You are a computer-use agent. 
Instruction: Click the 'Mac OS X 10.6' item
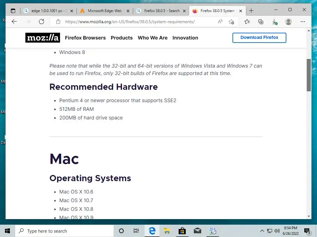click(x=76, y=192)
